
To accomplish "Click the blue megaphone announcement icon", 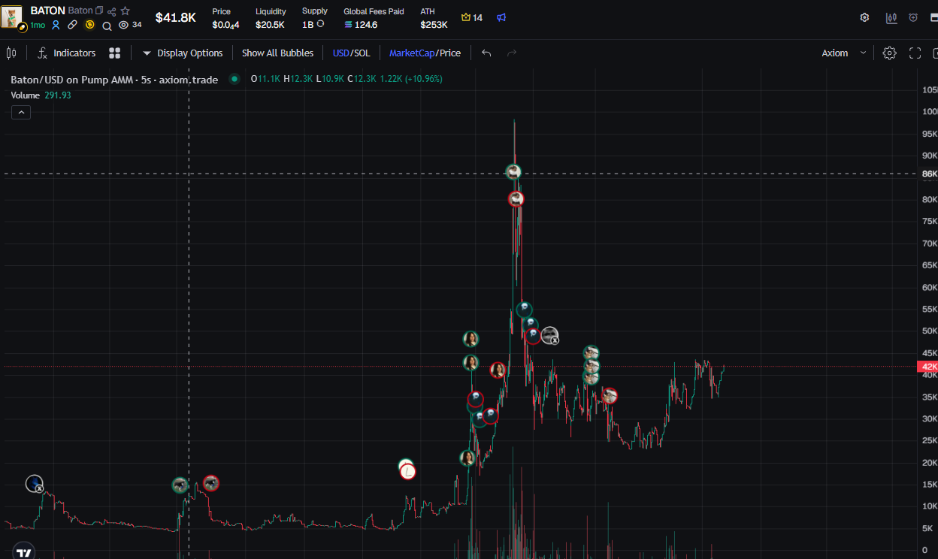I will 501,17.
